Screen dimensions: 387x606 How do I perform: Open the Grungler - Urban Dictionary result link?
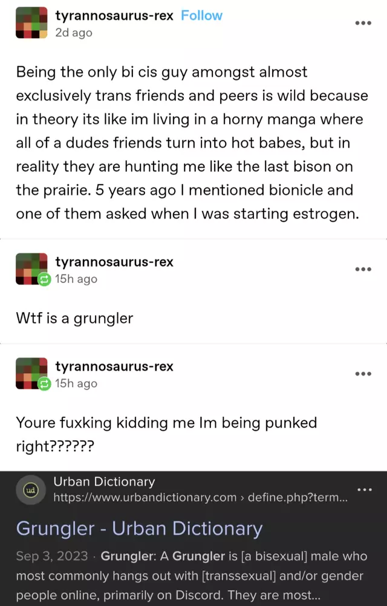(140, 529)
